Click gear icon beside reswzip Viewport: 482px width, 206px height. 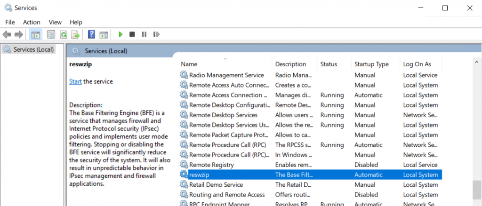(184, 174)
